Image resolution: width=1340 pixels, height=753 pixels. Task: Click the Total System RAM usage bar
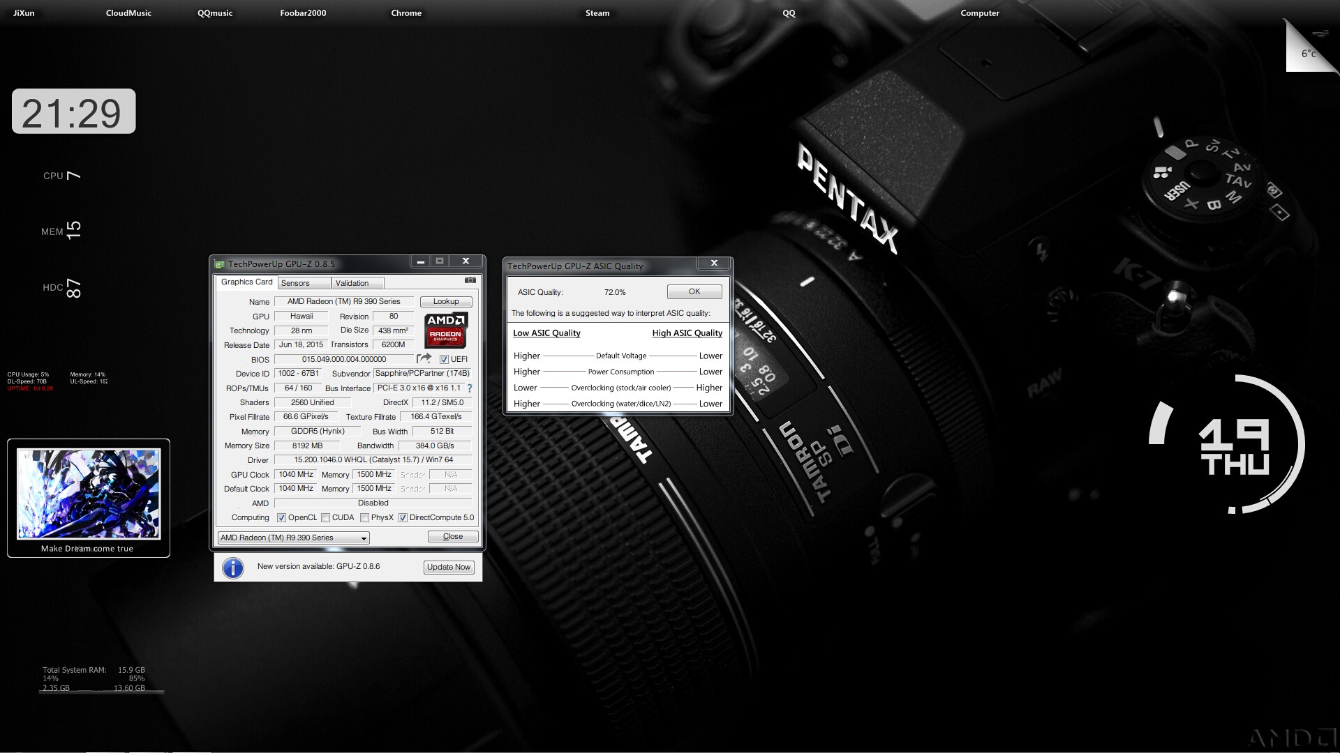tap(101, 692)
